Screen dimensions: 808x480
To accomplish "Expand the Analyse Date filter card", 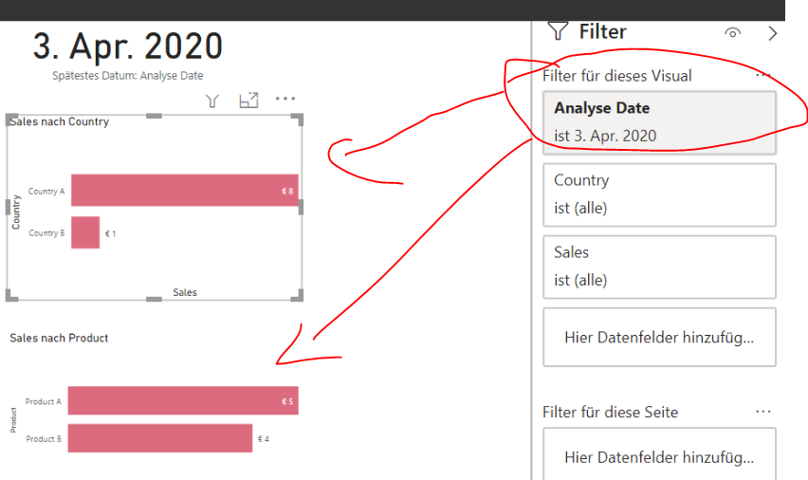I will click(x=659, y=122).
